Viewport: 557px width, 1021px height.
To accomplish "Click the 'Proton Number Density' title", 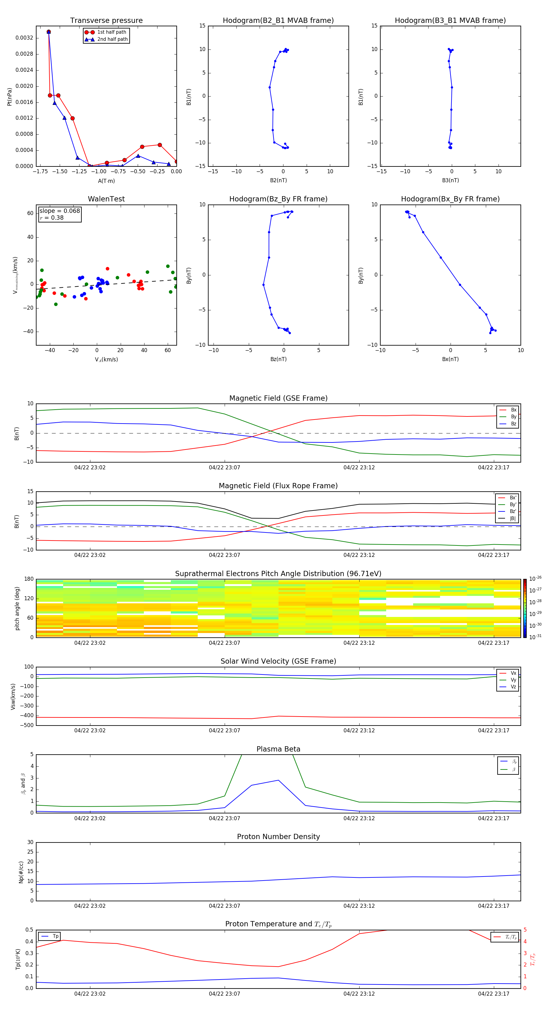I will pos(278,837).
